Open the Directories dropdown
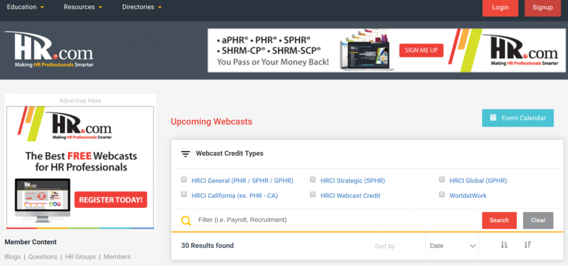 pyautogui.click(x=142, y=7)
